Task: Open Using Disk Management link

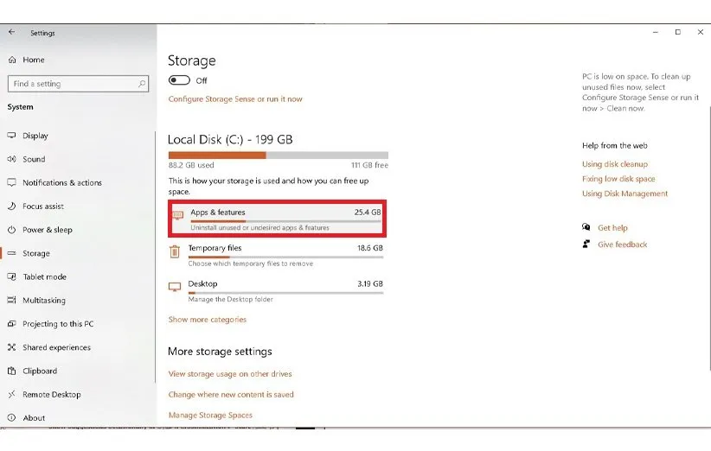Action: tap(625, 194)
